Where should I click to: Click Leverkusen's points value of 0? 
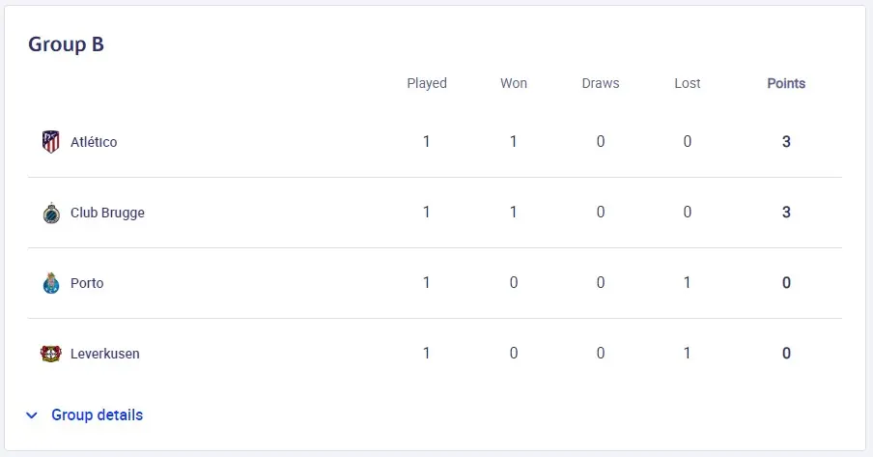tap(786, 354)
